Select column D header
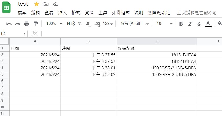The height and width of the screenshot is (116, 222). pos(210,41)
